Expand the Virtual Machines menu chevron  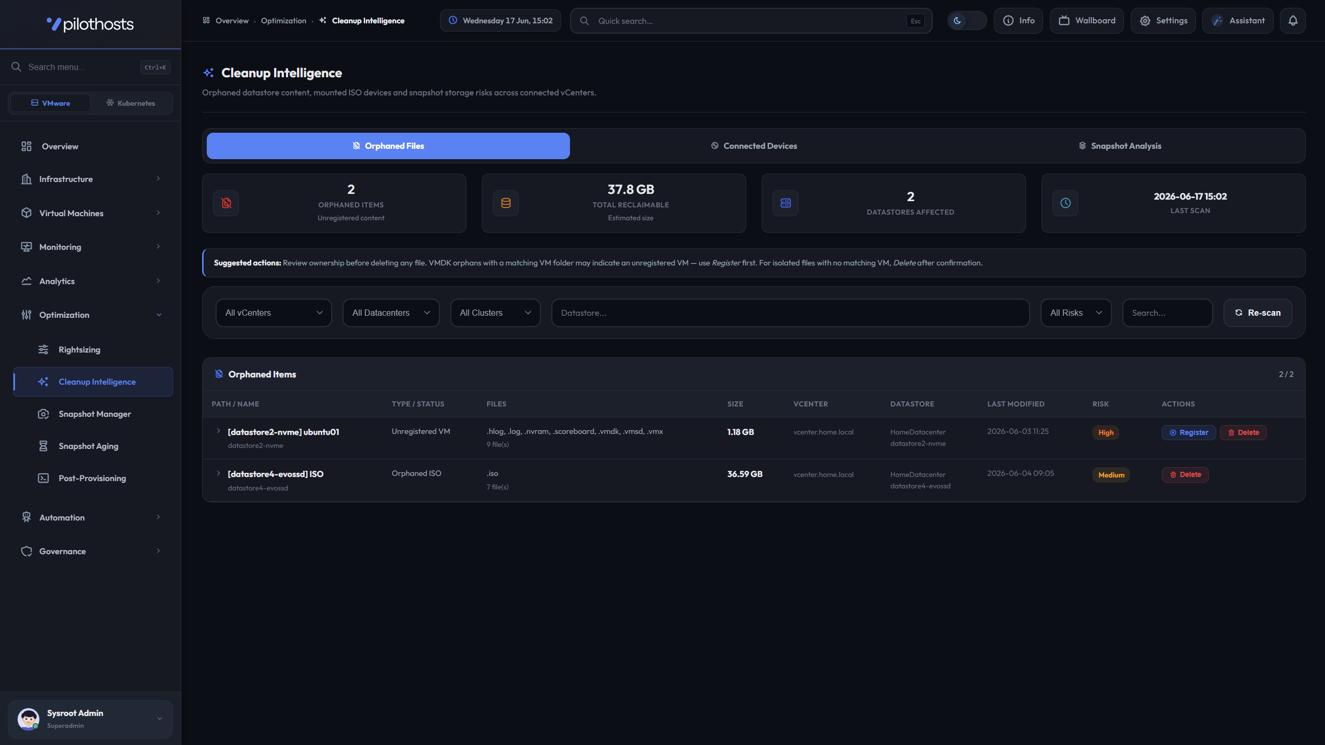tap(158, 213)
